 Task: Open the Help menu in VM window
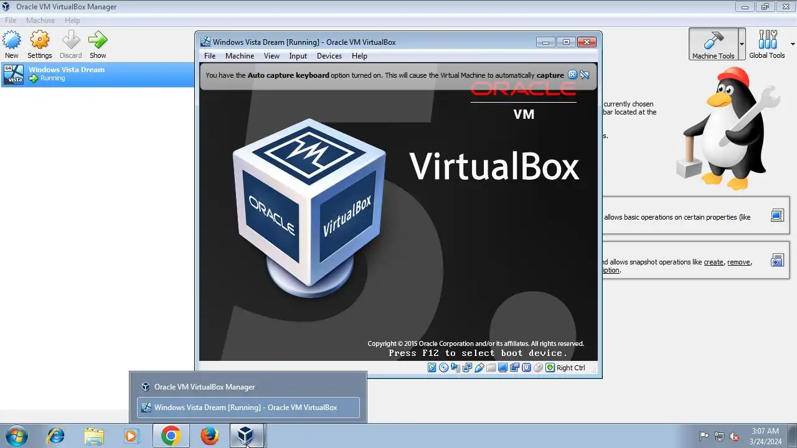point(359,56)
